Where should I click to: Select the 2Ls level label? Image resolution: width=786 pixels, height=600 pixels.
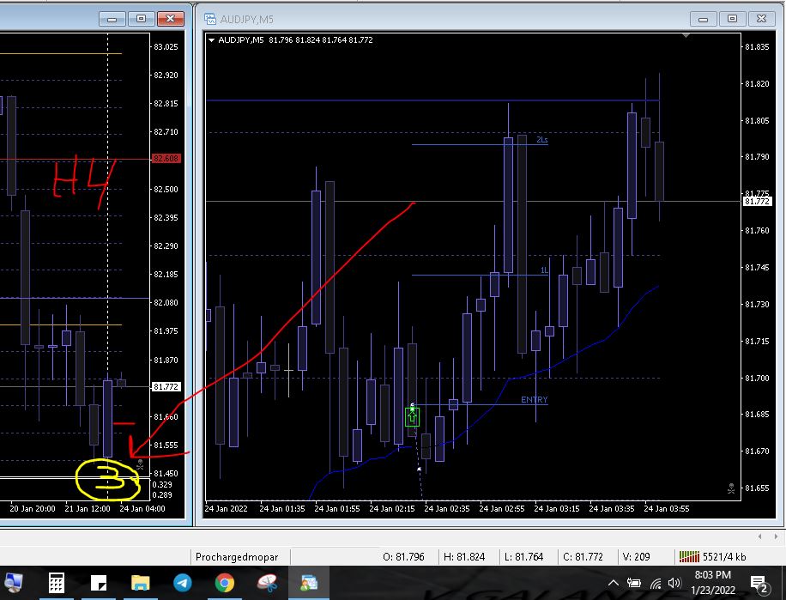542,139
